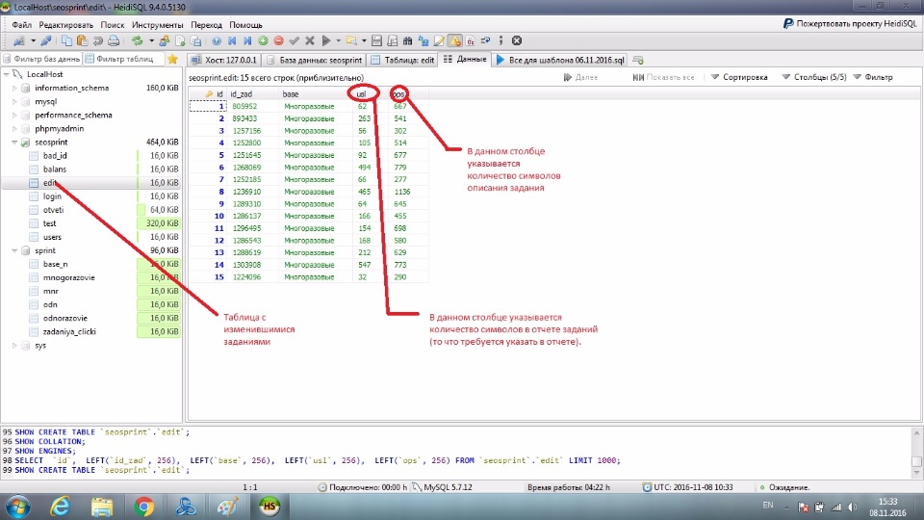
Task: Expand the phpmyadmin database node
Action: click(14, 128)
